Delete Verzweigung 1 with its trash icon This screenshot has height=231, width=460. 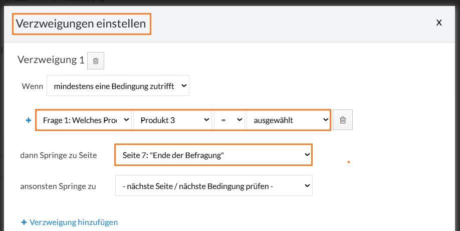pos(96,61)
